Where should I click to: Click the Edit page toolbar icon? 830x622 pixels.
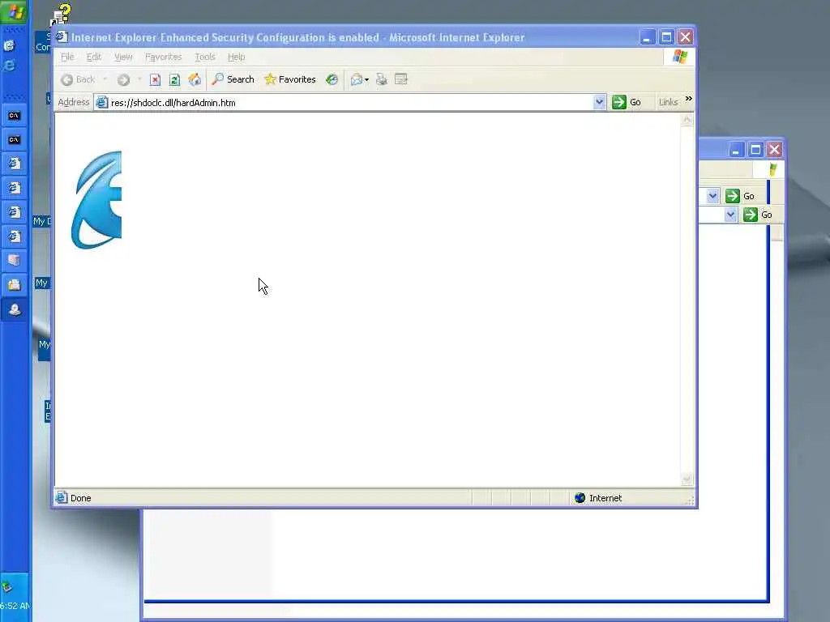(x=401, y=79)
